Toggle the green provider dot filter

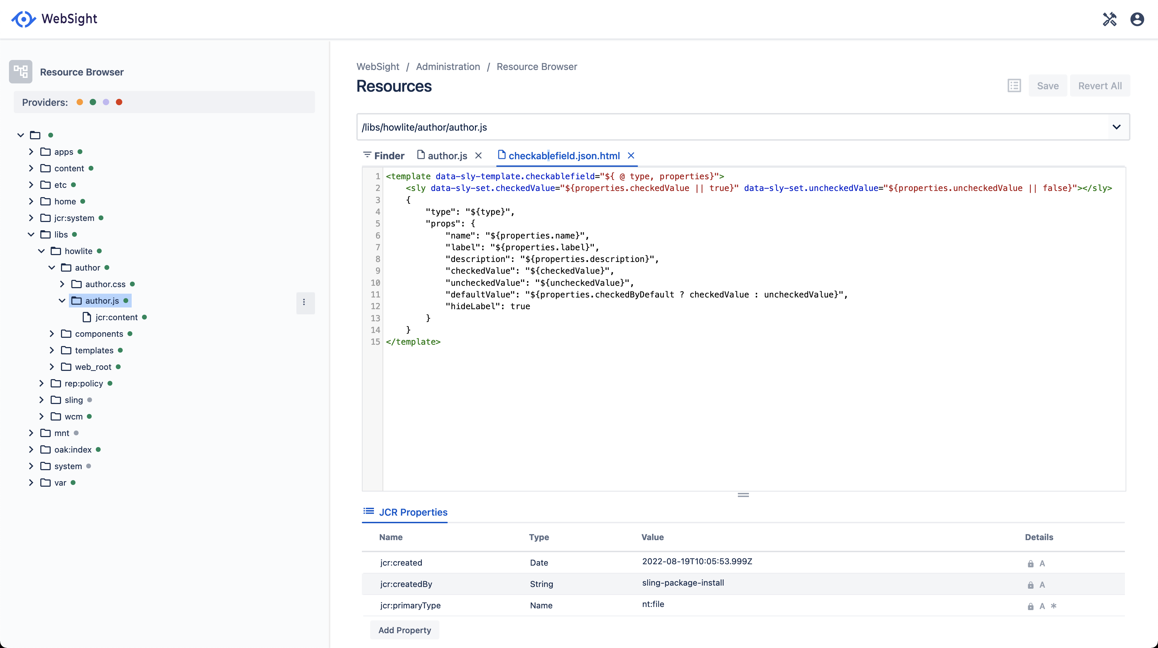tap(93, 102)
